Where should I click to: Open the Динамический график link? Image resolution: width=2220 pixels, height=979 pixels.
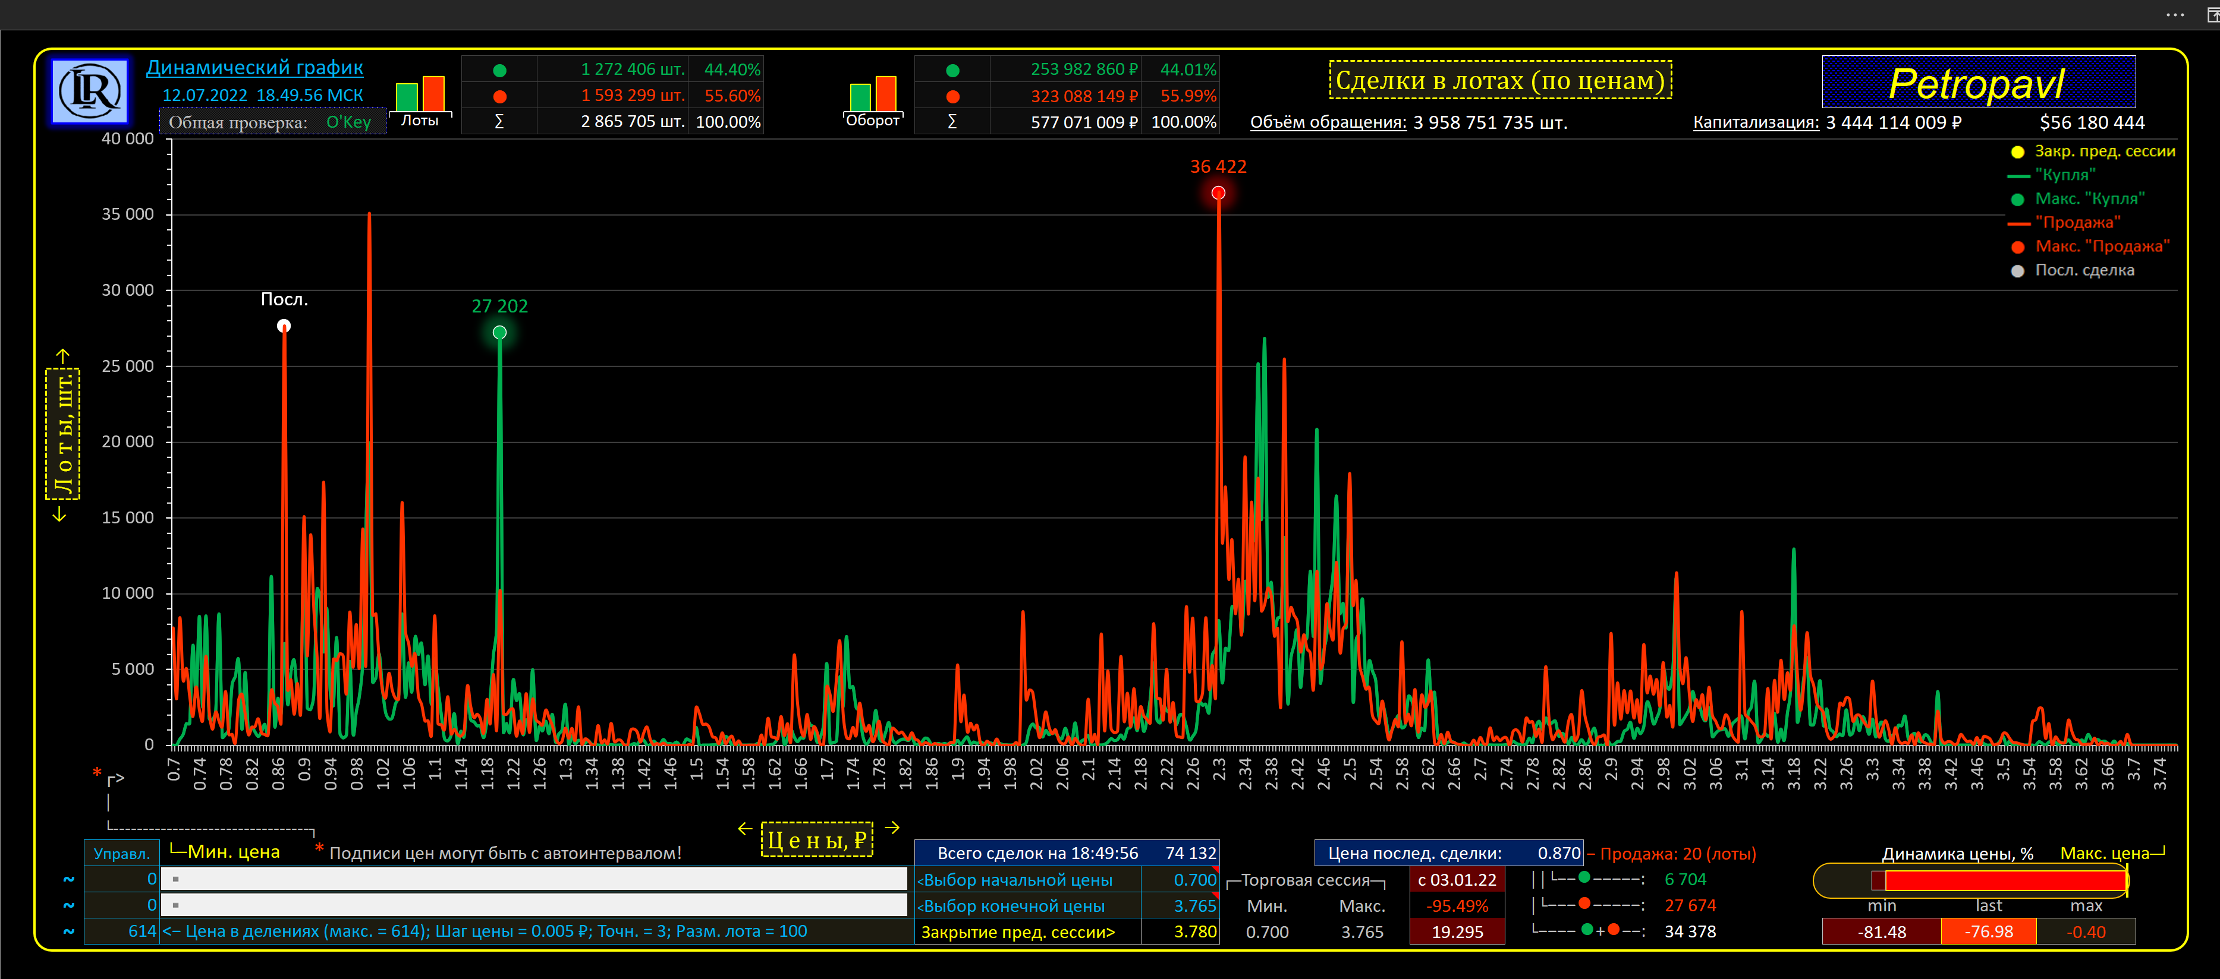(x=254, y=67)
